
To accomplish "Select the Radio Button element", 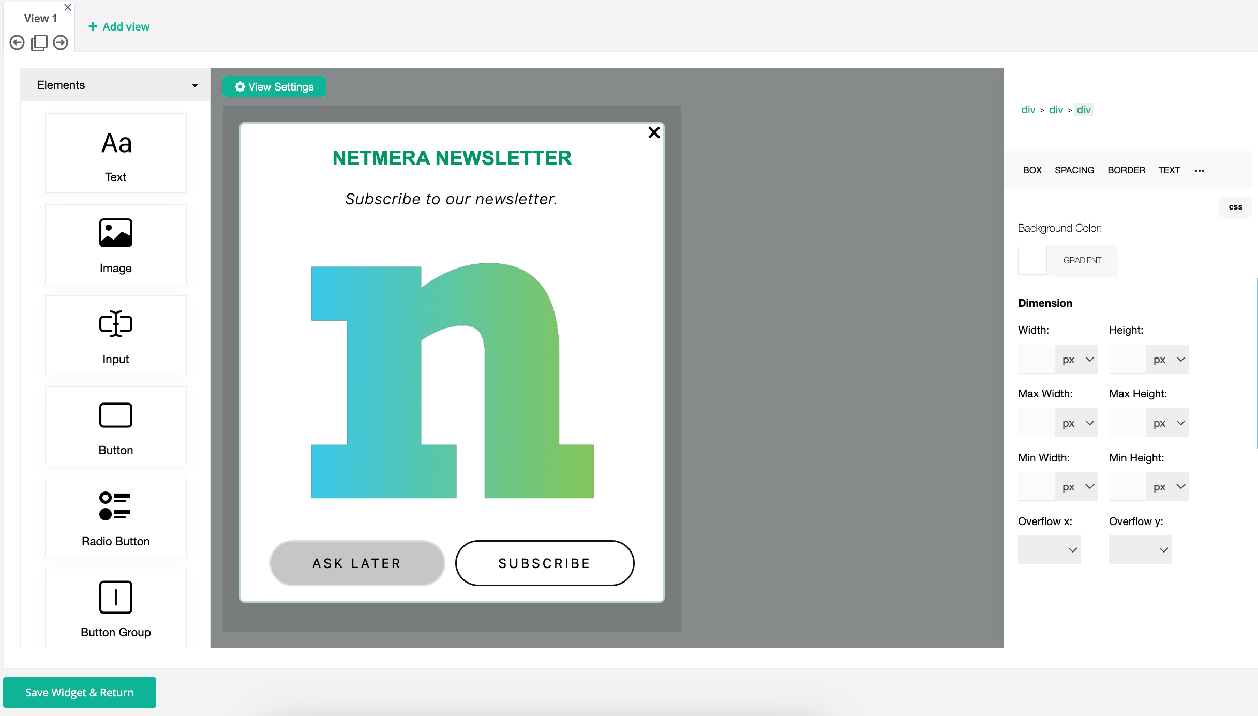I will (x=115, y=518).
